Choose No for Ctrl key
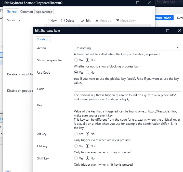183x172 pixels. (x=87, y=146)
